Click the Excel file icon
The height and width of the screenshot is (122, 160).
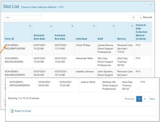[12, 111]
